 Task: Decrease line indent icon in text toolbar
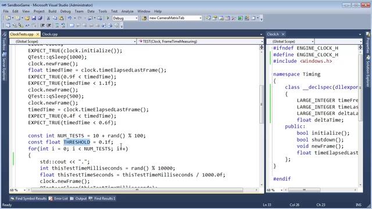(x=42, y=26)
